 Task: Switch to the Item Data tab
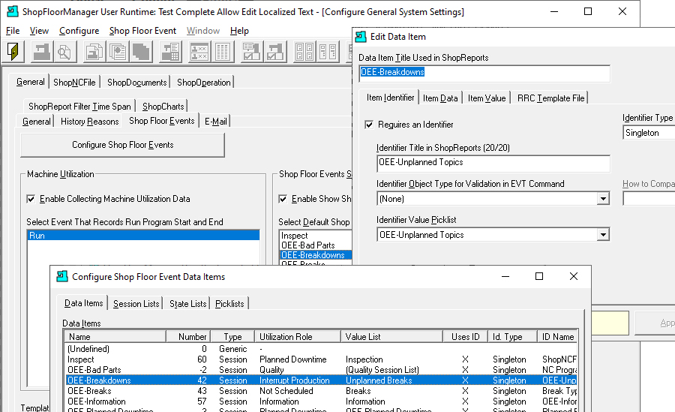pos(440,98)
